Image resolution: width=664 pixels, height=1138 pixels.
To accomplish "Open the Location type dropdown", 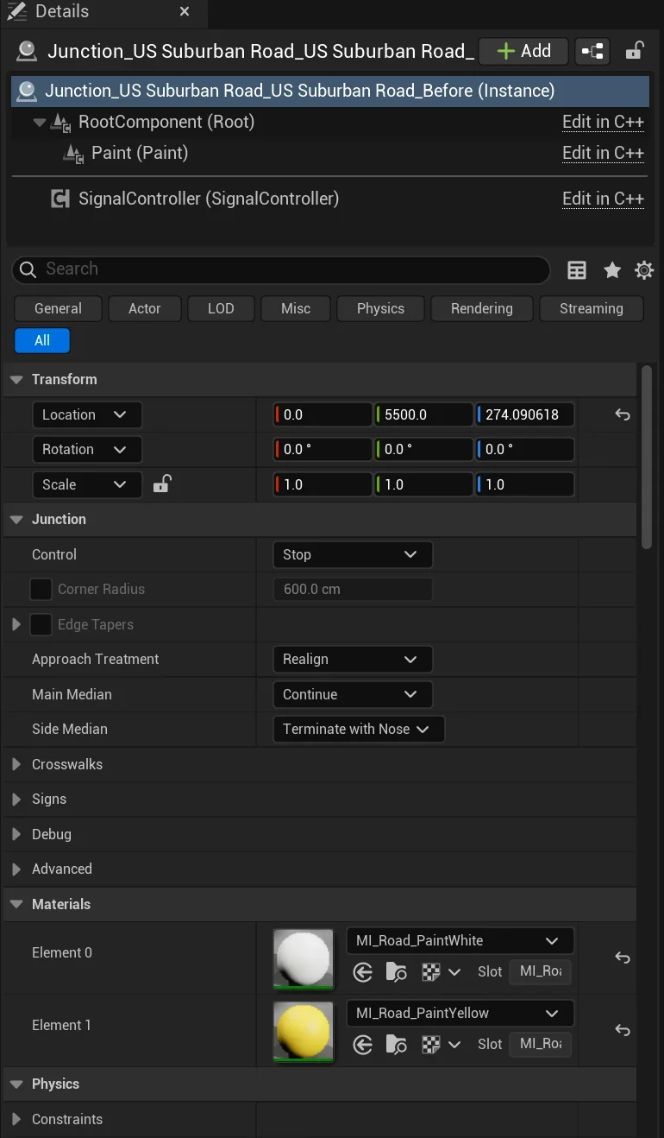I will (x=86, y=414).
